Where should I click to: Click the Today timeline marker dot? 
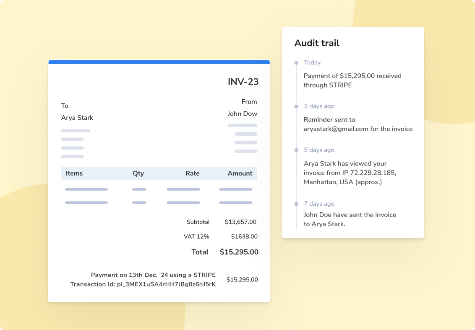pyautogui.click(x=296, y=63)
